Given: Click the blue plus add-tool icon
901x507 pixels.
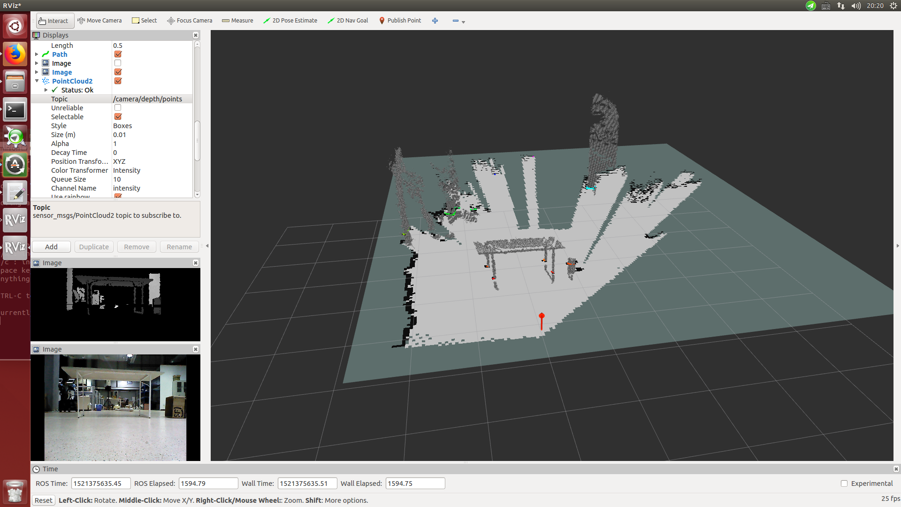Looking at the screenshot, I should point(435,21).
